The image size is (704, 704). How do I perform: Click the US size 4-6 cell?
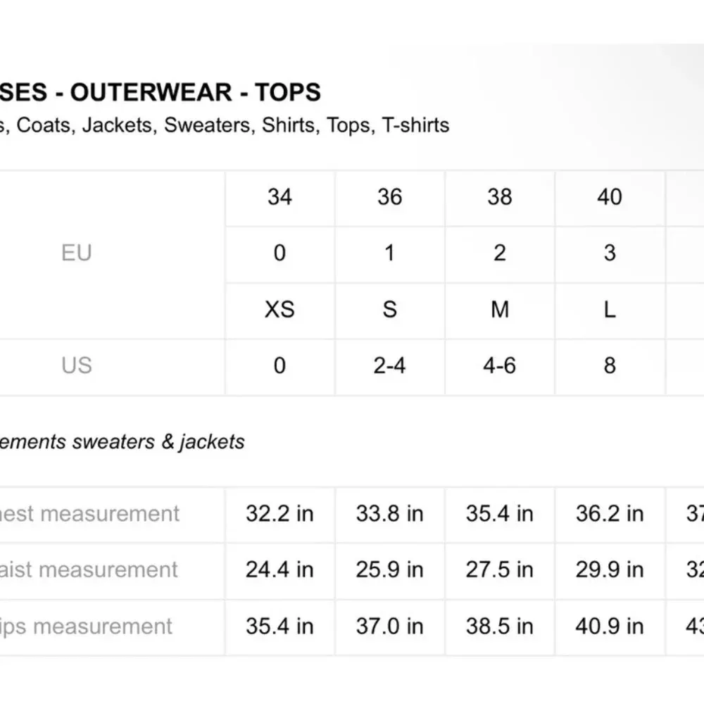[x=499, y=365]
